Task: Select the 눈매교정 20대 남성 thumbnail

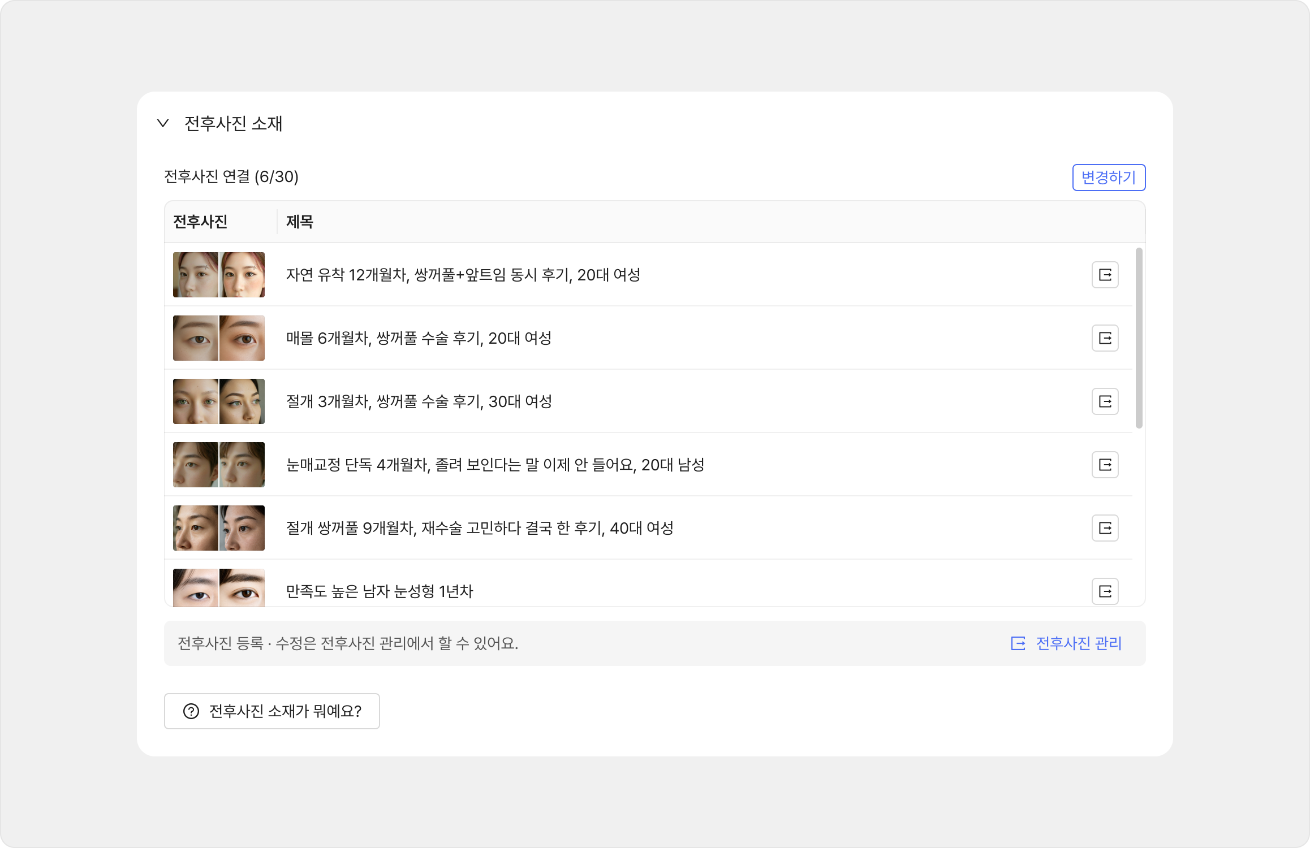Action: (219, 465)
